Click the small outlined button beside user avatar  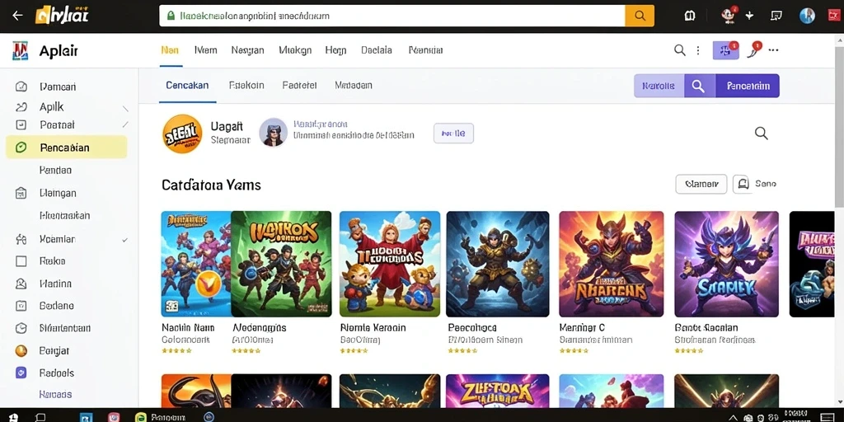(453, 133)
